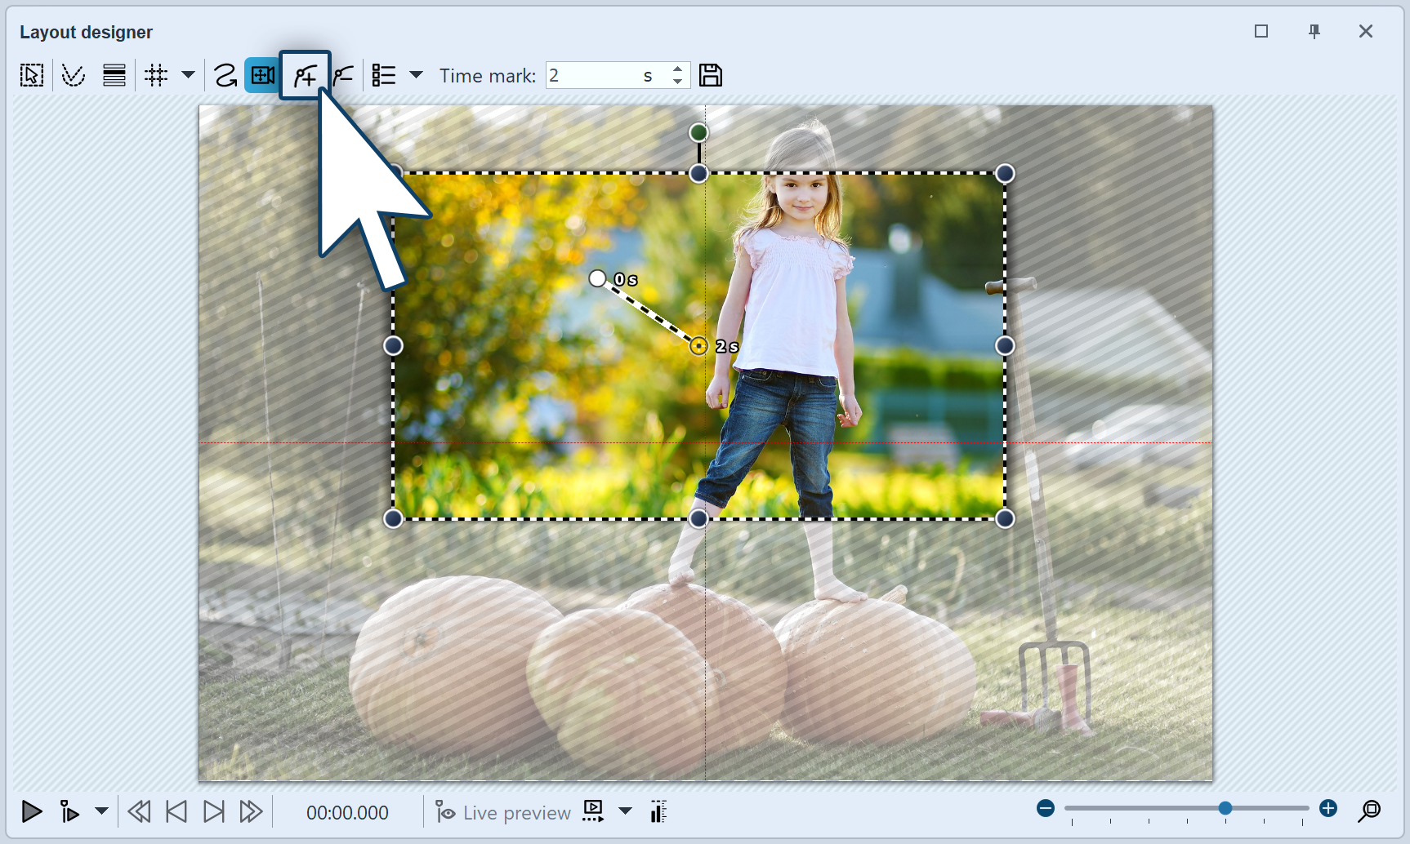
Task: Pin the Layout designer panel
Action: click(x=1314, y=31)
